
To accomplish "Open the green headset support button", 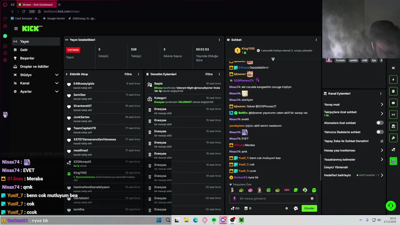I will (391, 206).
